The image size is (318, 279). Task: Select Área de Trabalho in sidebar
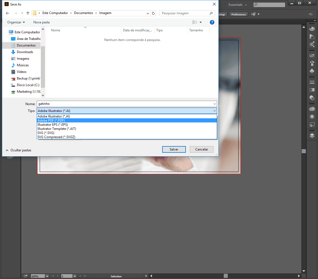[26, 39]
